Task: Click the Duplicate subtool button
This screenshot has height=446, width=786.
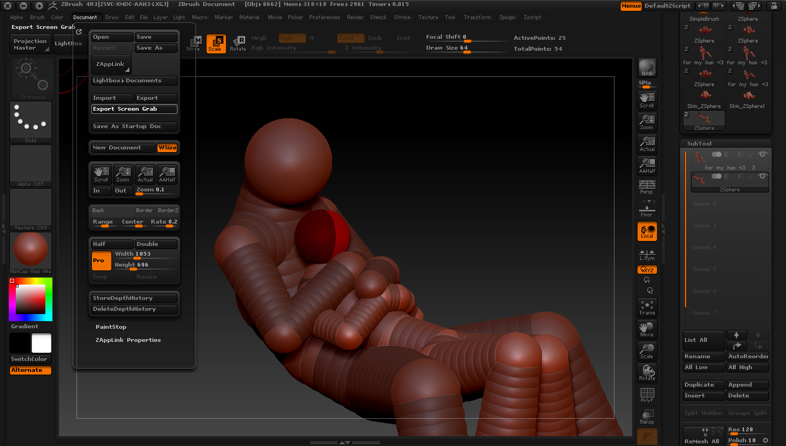Action: (704, 385)
